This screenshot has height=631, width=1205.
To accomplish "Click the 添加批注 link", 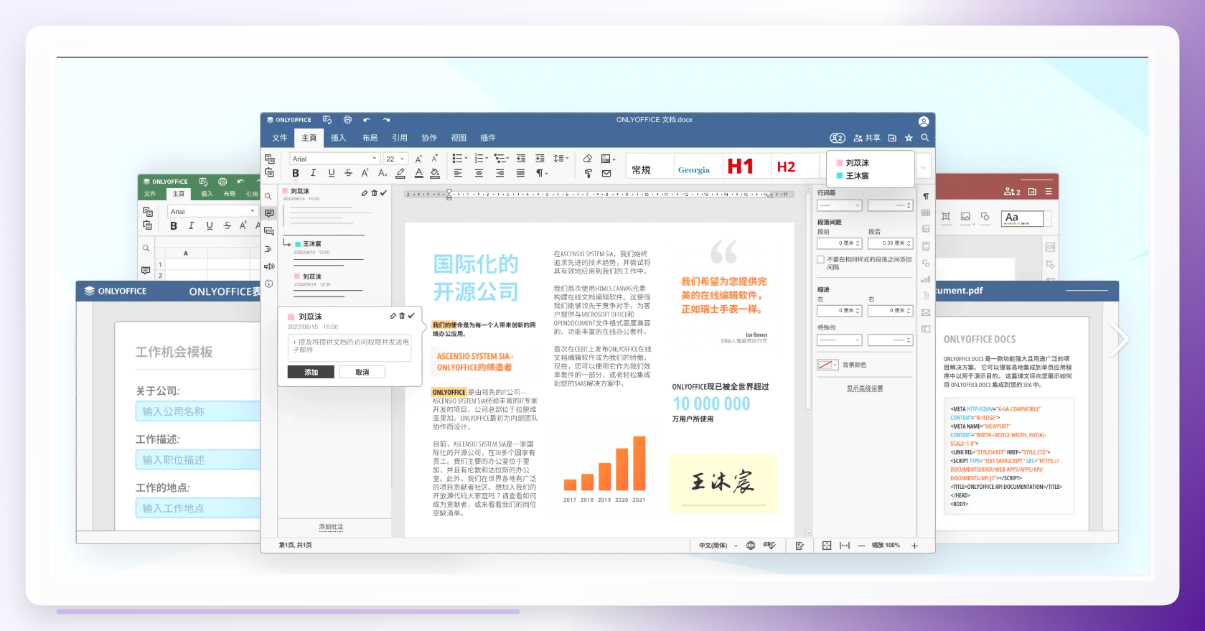I will click(x=331, y=527).
